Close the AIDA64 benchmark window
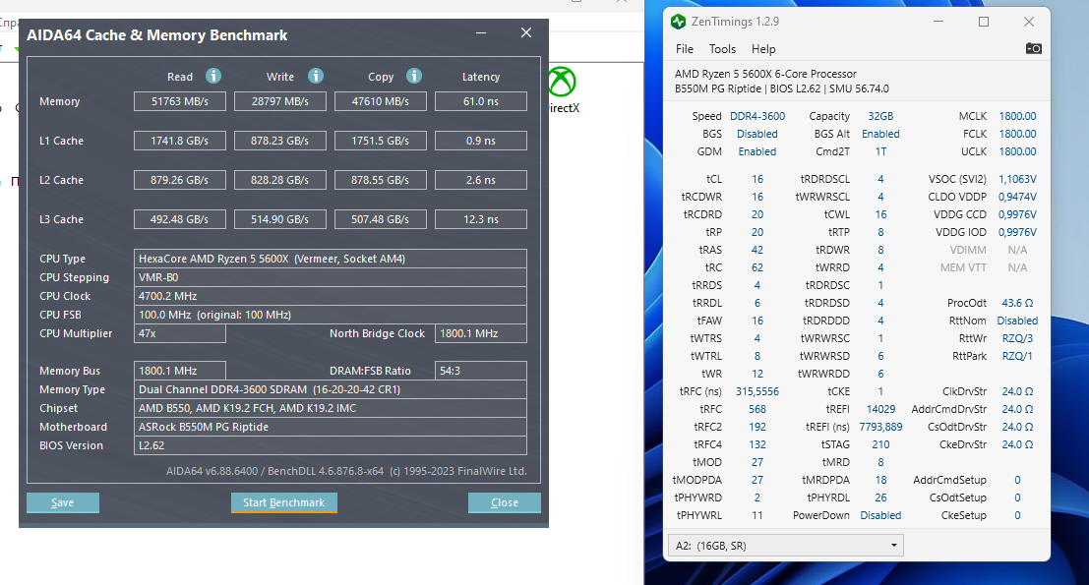This screenshot has height=585, width=1089. (526, 32)
